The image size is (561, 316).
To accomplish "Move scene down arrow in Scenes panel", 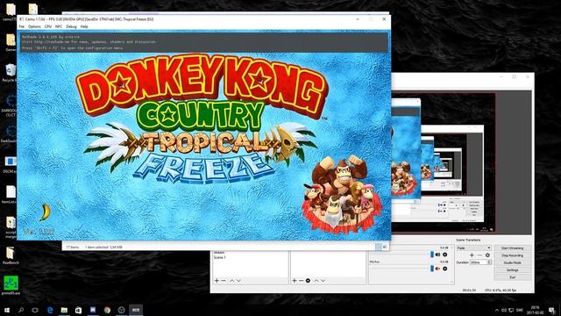I will tap(238, 281).
